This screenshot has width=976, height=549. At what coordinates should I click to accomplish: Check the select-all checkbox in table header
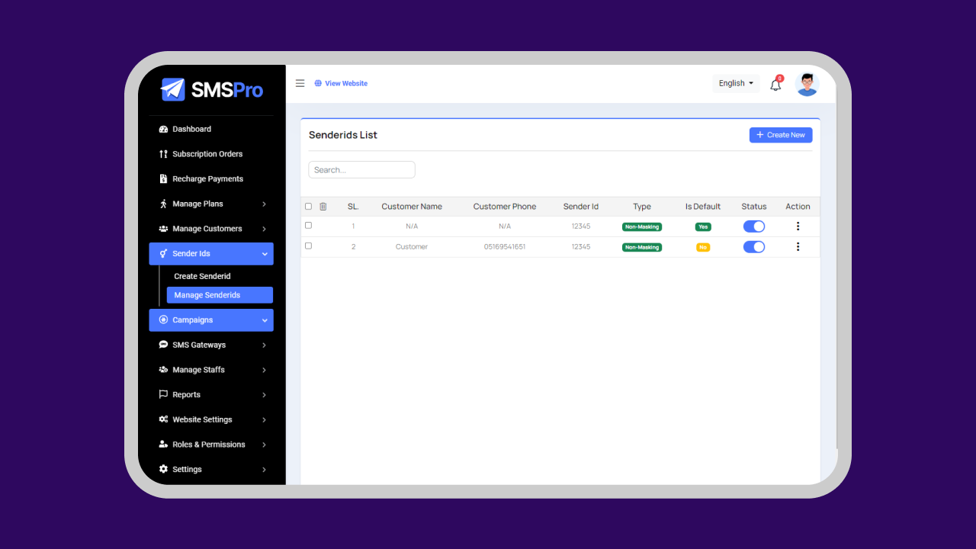pyautogui.click(x=308, y=206)
